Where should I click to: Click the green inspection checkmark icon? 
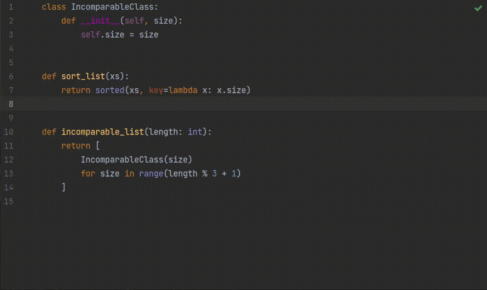478,8
